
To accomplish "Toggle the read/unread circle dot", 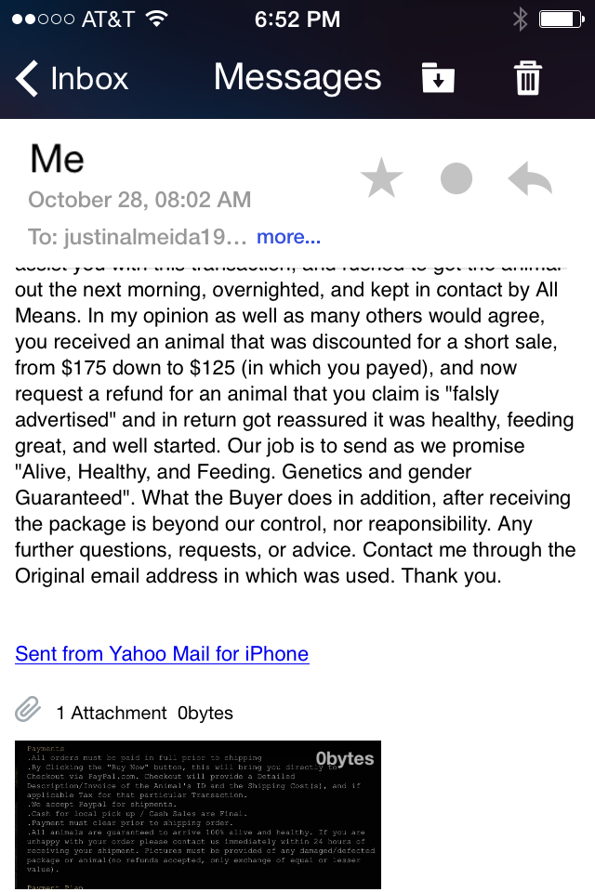I will [x=456, y=178].
